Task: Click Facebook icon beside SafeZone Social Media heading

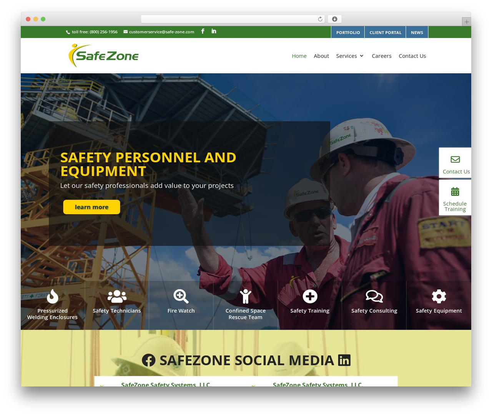Action: [x=149, y=360]
